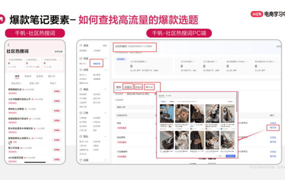Tap 发商品 beside niki全能百宝箱
Viewport: 285px width, 180px height.
tap(56, 159)
